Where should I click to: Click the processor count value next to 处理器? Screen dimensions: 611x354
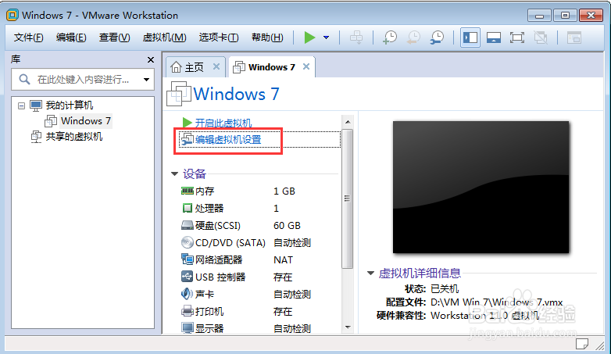point(276,208)
